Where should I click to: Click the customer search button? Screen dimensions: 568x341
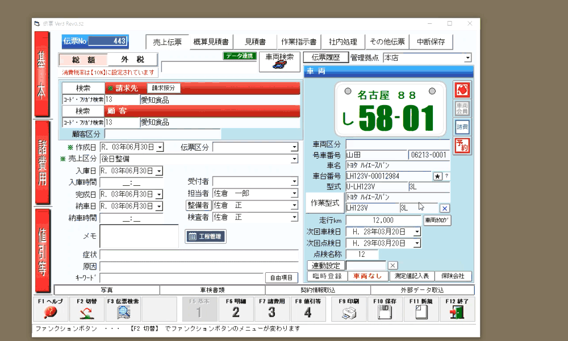83,111
